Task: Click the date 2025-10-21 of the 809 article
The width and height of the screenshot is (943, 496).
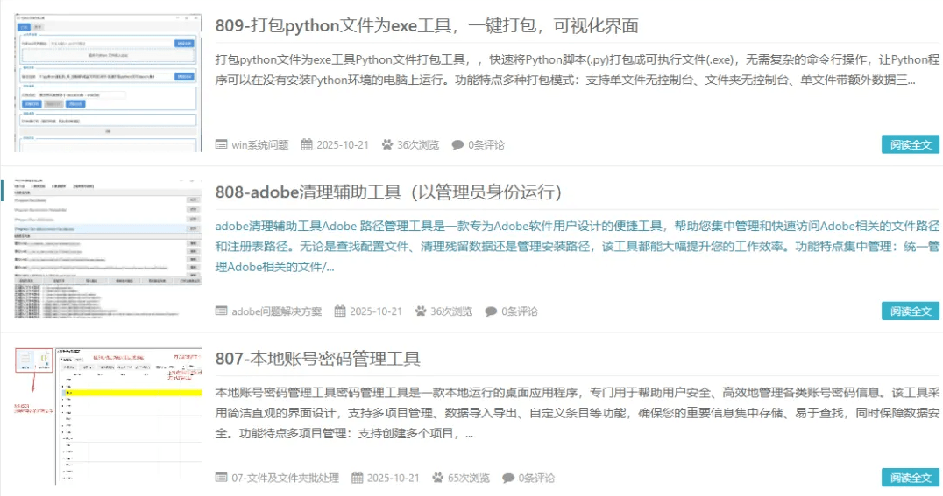Action: pos(343,144)
